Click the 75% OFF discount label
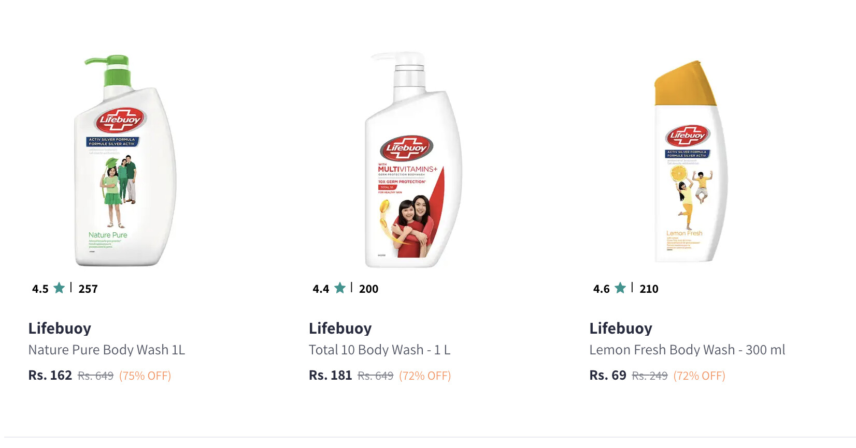 coord(145,376)
